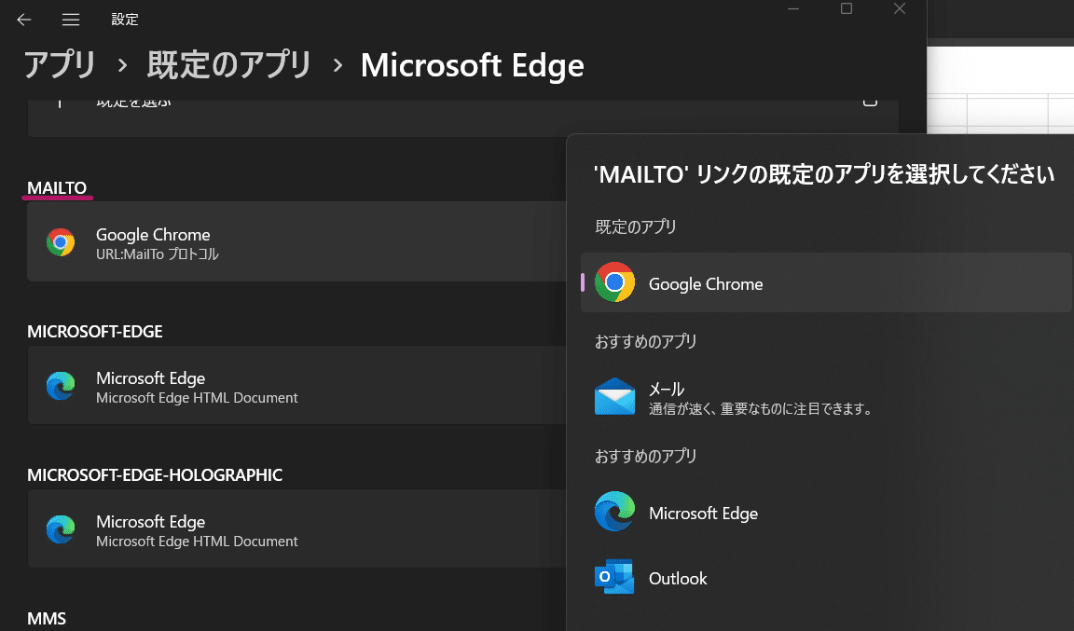Click the external link icon in the top card

pos(870,102)
